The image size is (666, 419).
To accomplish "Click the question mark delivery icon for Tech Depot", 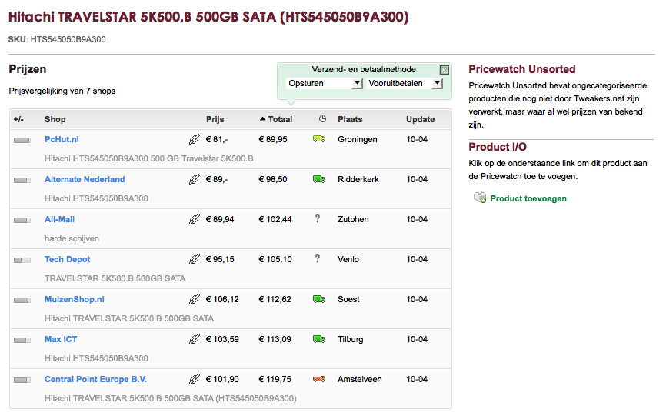I will 318,259.
